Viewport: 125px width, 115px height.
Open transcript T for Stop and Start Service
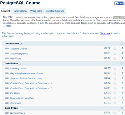pyautogui.click(x=122, y=78)
